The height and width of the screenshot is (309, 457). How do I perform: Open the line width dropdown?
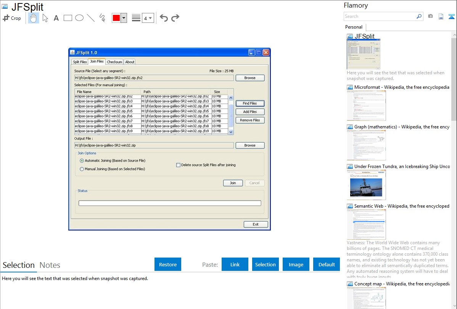[148, 18]
